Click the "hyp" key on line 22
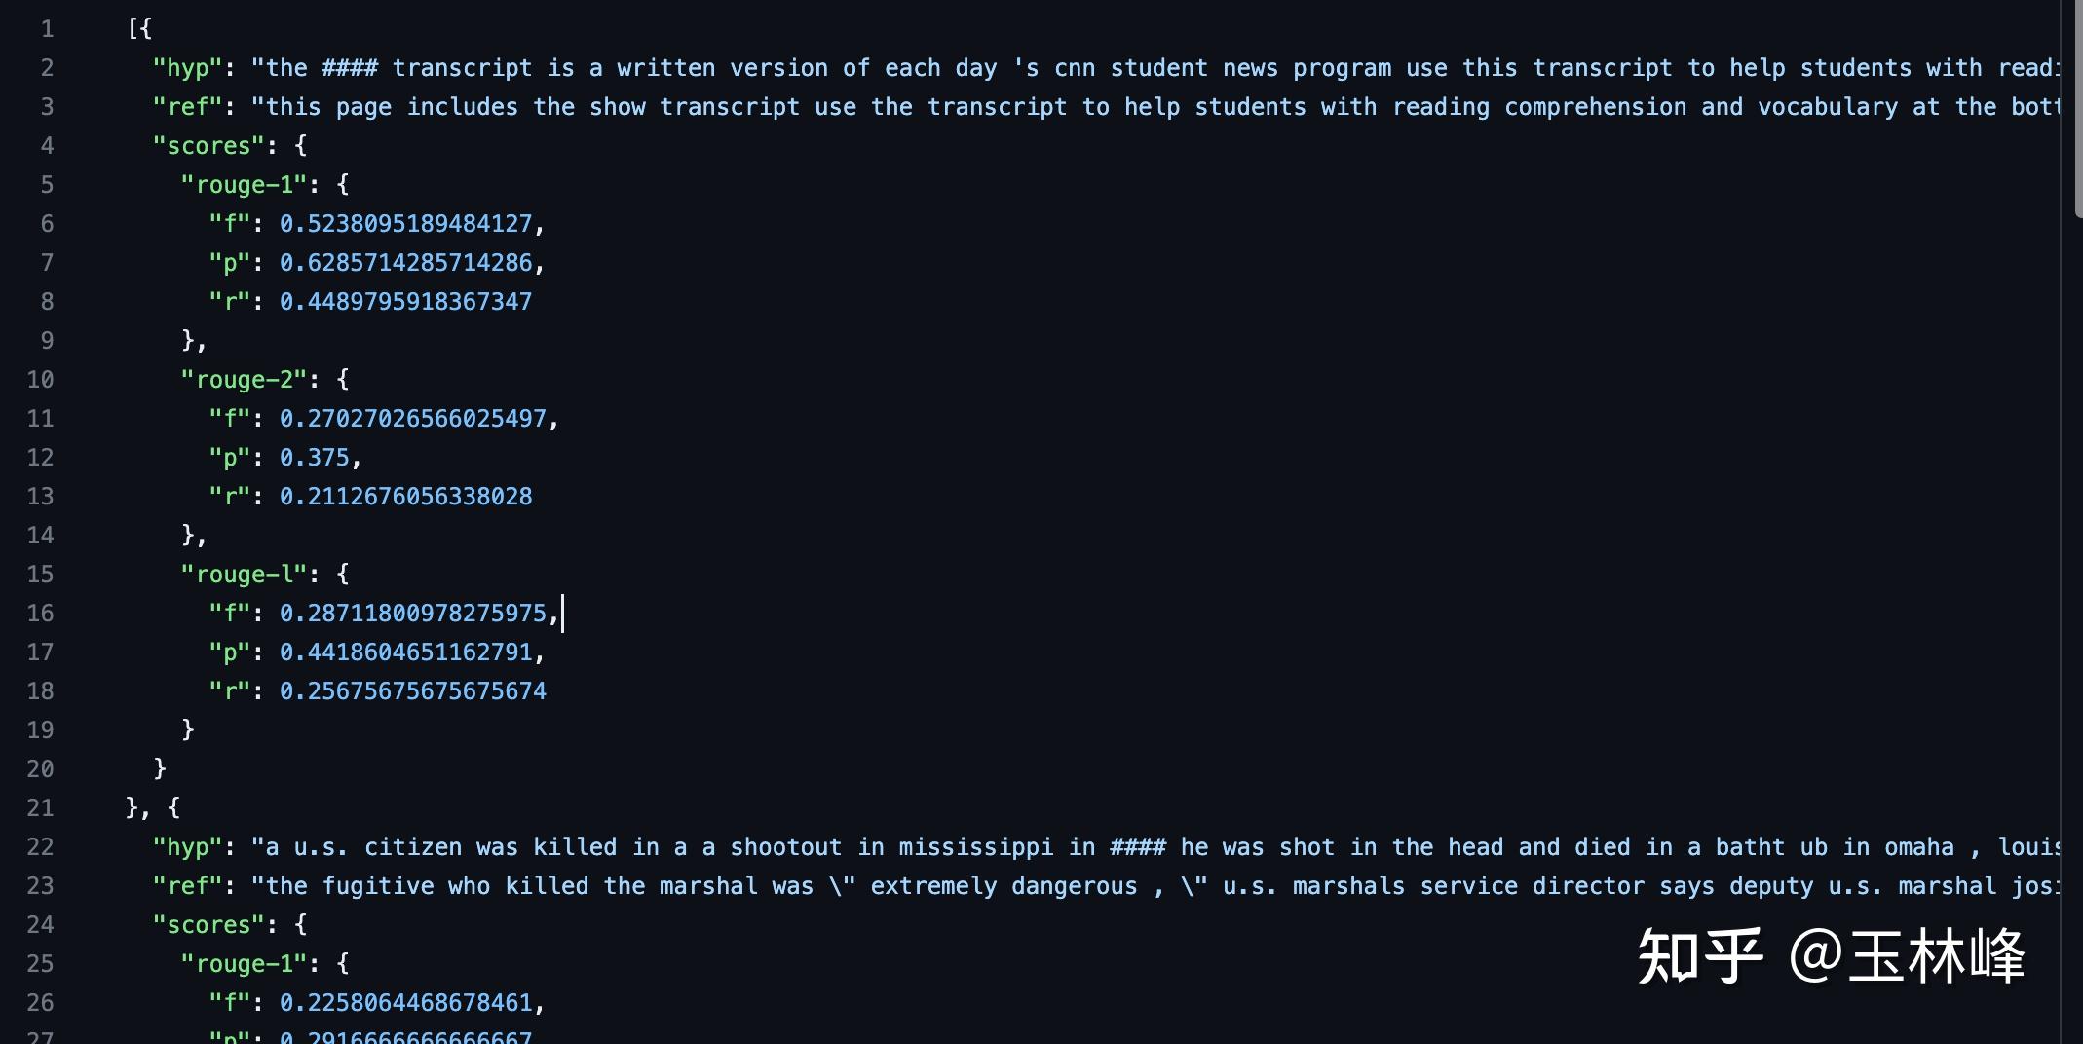This screenshot has height=1044, width=2083. pyautogui.click(x=188, y=847)
